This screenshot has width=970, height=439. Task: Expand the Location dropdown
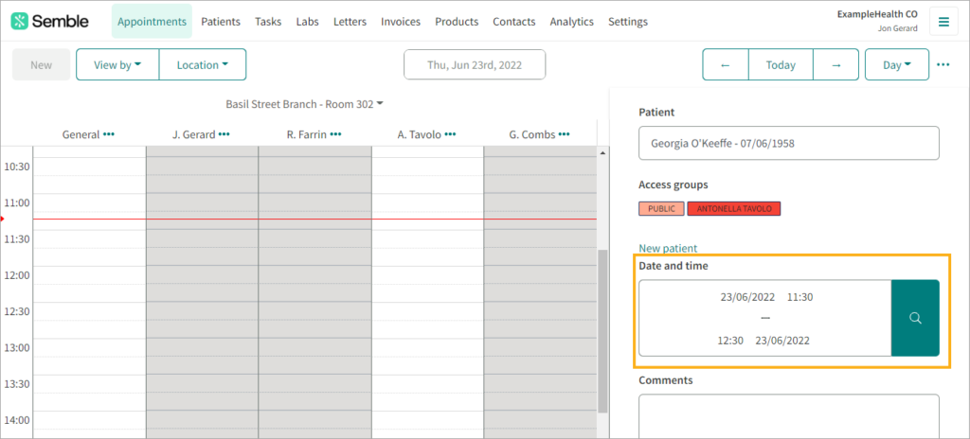[203, 65]
